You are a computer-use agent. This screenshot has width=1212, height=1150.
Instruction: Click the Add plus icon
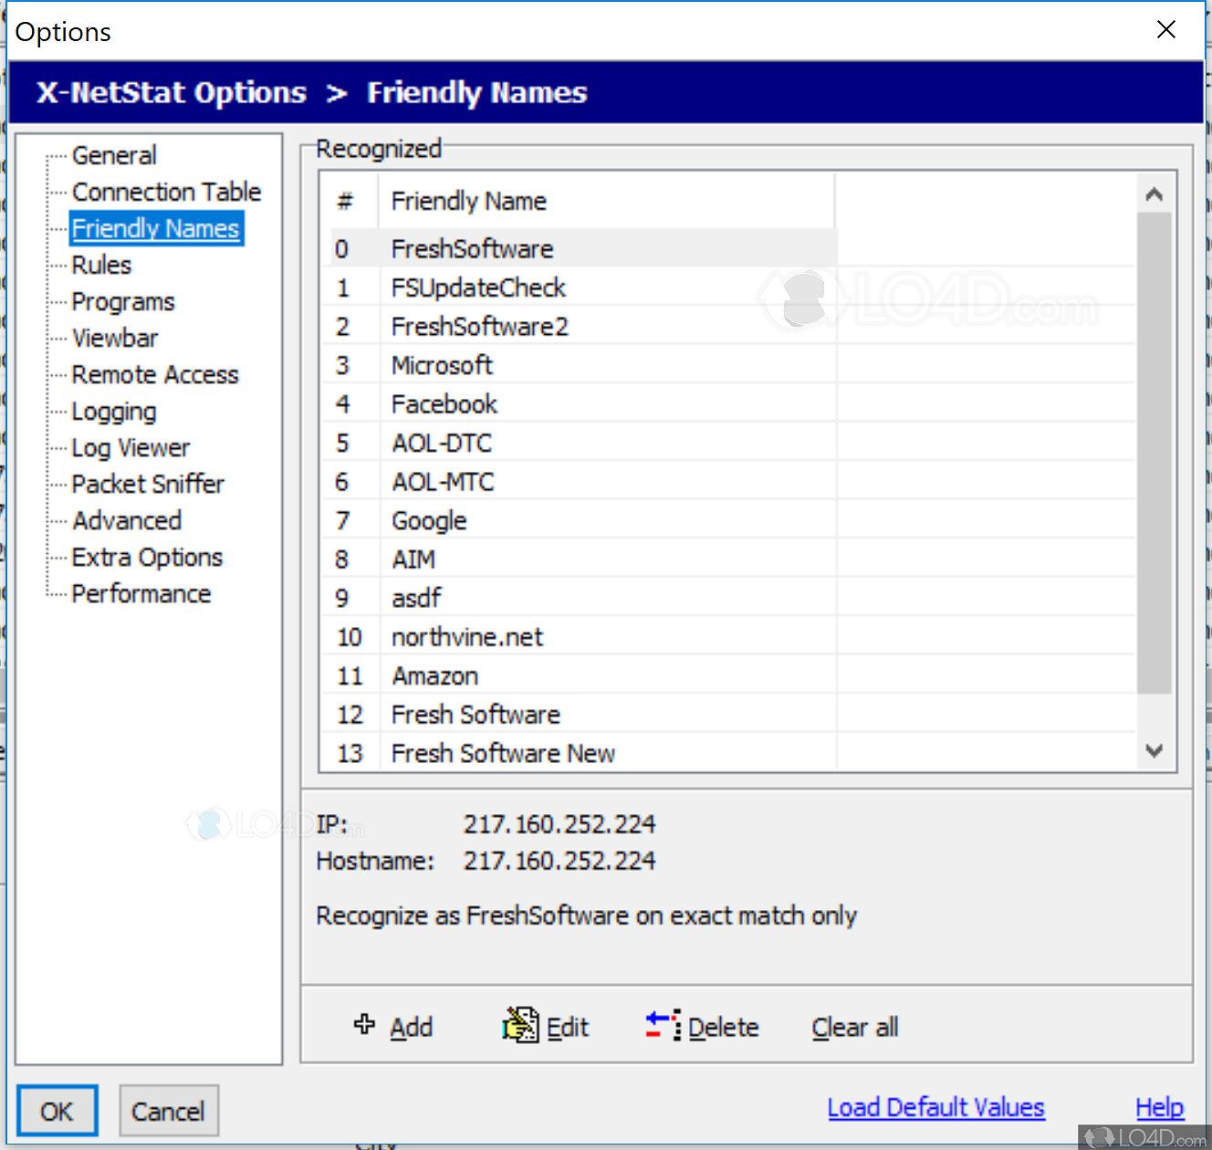pyautogui.click(x=364, y=1026)
